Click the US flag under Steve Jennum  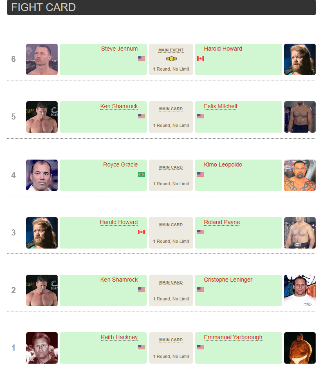point(141,59)
